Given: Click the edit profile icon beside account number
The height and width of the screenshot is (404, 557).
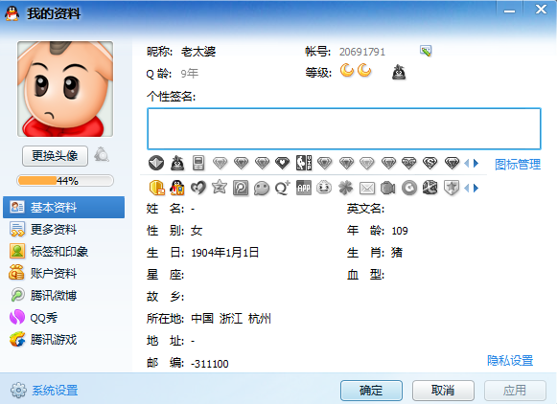Looking at the screenshot, I should [426, 51].
